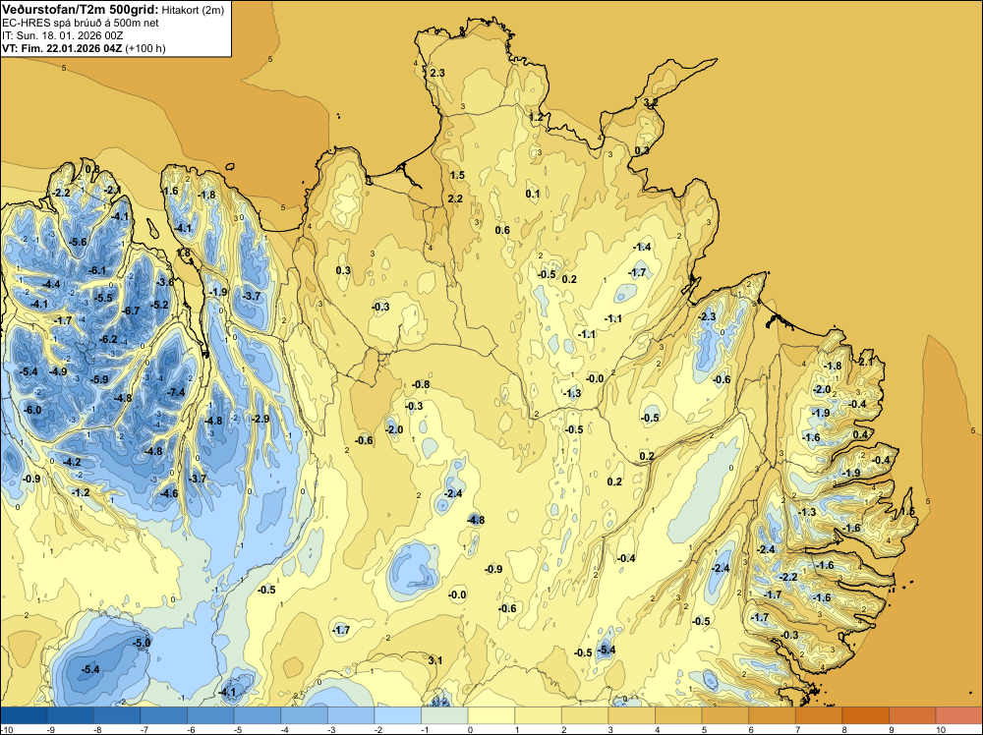The image size is (983, 735).
Task: Select legend color for -1 to 0 degrees
Action: [x=444, y=715]
